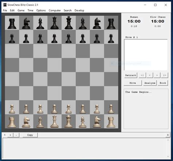Click the plus button near Copy
Viewport: 173px width, 161px height.
tap(10, 135)
